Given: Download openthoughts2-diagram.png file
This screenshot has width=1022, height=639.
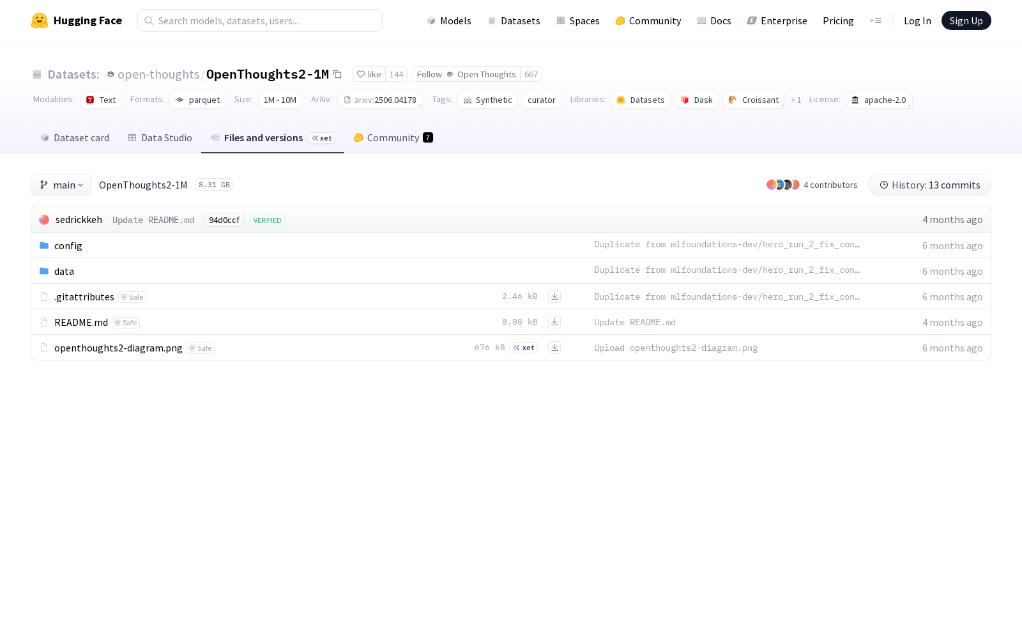Looking at the screenshot, I should 554,348.
